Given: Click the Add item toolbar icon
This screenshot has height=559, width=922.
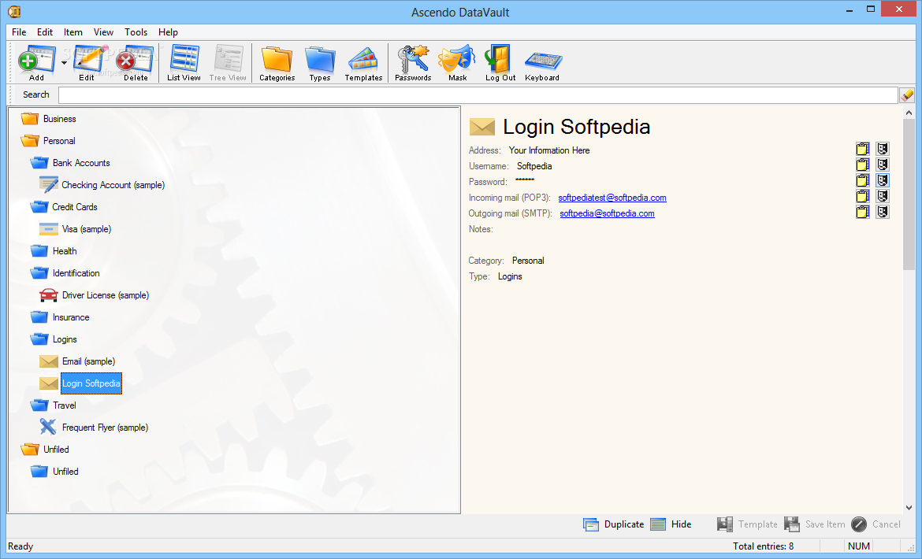Looking at the screenshot, I should tap(36, 62).
